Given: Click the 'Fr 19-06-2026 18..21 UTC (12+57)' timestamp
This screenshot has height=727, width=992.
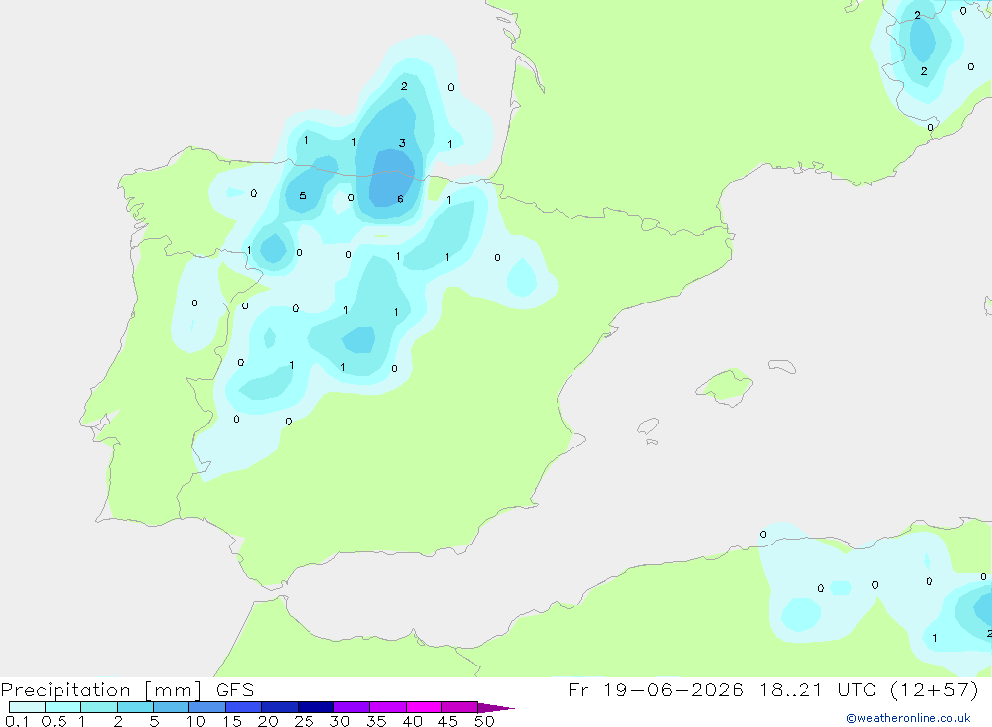Looking at the screenshot, I should tap(773, 690).
